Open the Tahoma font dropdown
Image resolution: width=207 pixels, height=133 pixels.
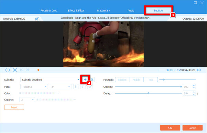coord(34,87)
